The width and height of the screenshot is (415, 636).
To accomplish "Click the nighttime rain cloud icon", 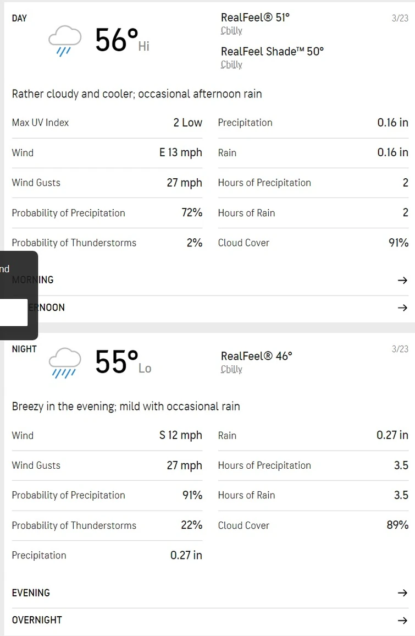I will point(64,363).
